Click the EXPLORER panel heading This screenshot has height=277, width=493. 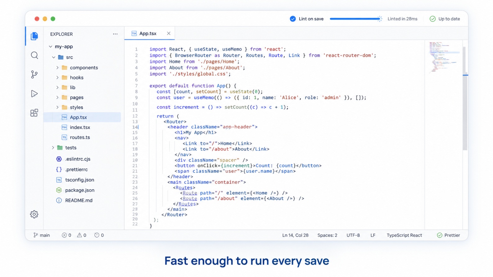(61, 34)
